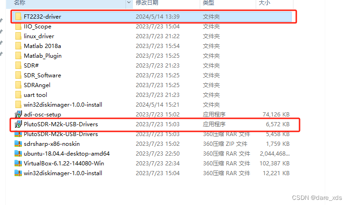Image resolution: width=349 pixels, height=205 pixels.
Task: Select the adi-osc-setup file name
Action: (x=42, y=115)
